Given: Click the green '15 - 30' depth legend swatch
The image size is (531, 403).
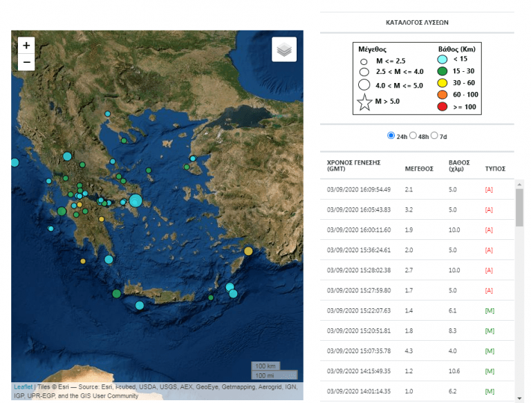Looking at the screenshot, I should coord(442,71).
